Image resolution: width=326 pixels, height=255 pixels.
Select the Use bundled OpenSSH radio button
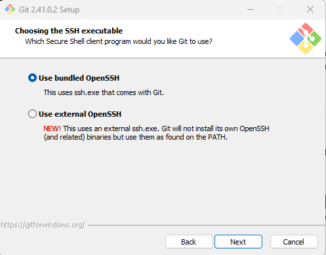point(32,78)
